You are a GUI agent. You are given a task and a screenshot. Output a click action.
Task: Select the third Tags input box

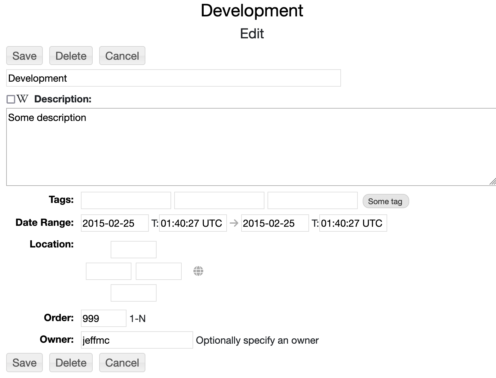tap(312, 200)
